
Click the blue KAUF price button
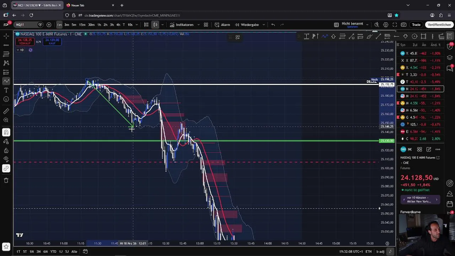click(52, 42)
